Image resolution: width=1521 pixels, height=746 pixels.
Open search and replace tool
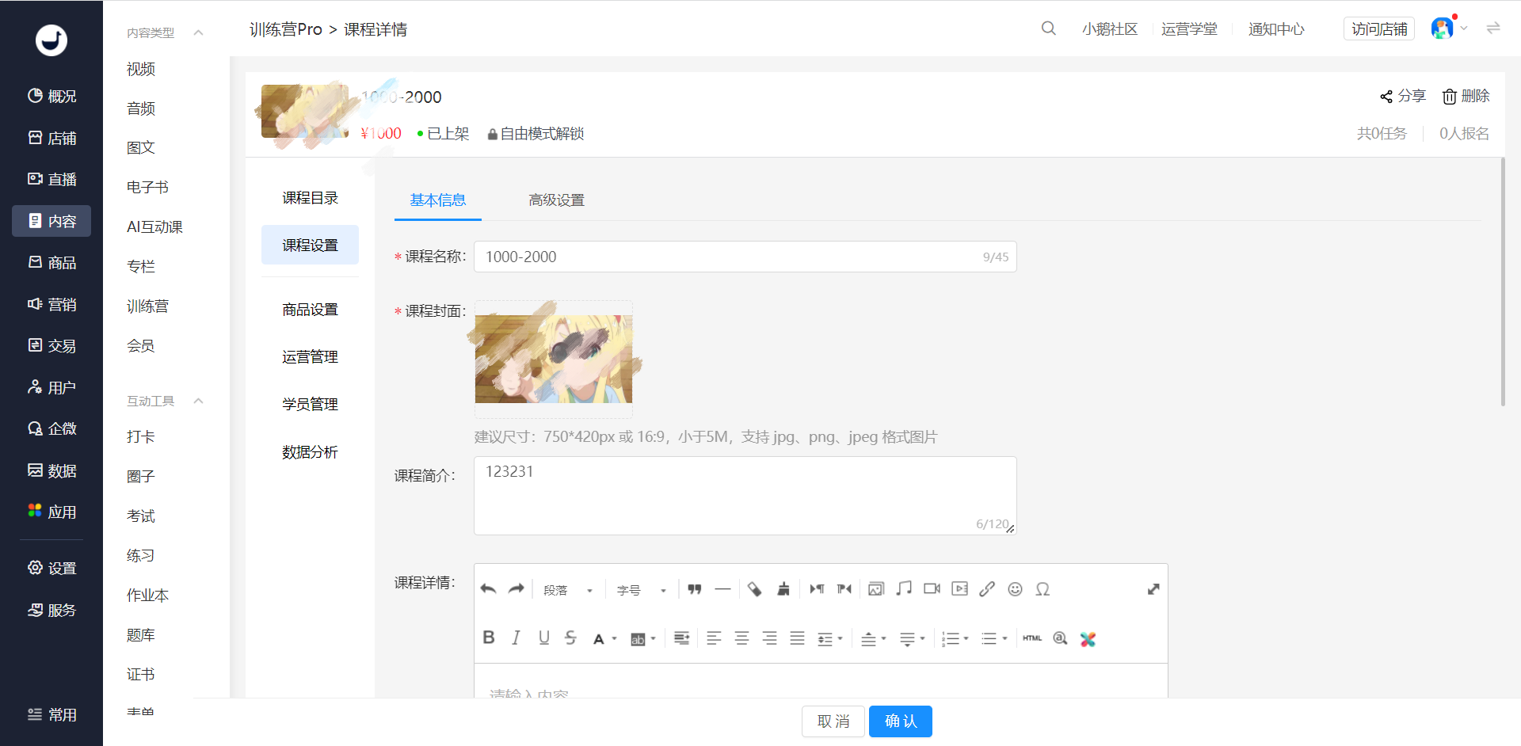coord(1060,638)
